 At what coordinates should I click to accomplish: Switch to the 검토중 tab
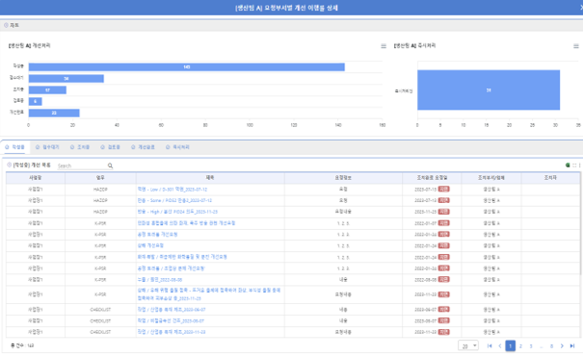click(x=111, y=147)
